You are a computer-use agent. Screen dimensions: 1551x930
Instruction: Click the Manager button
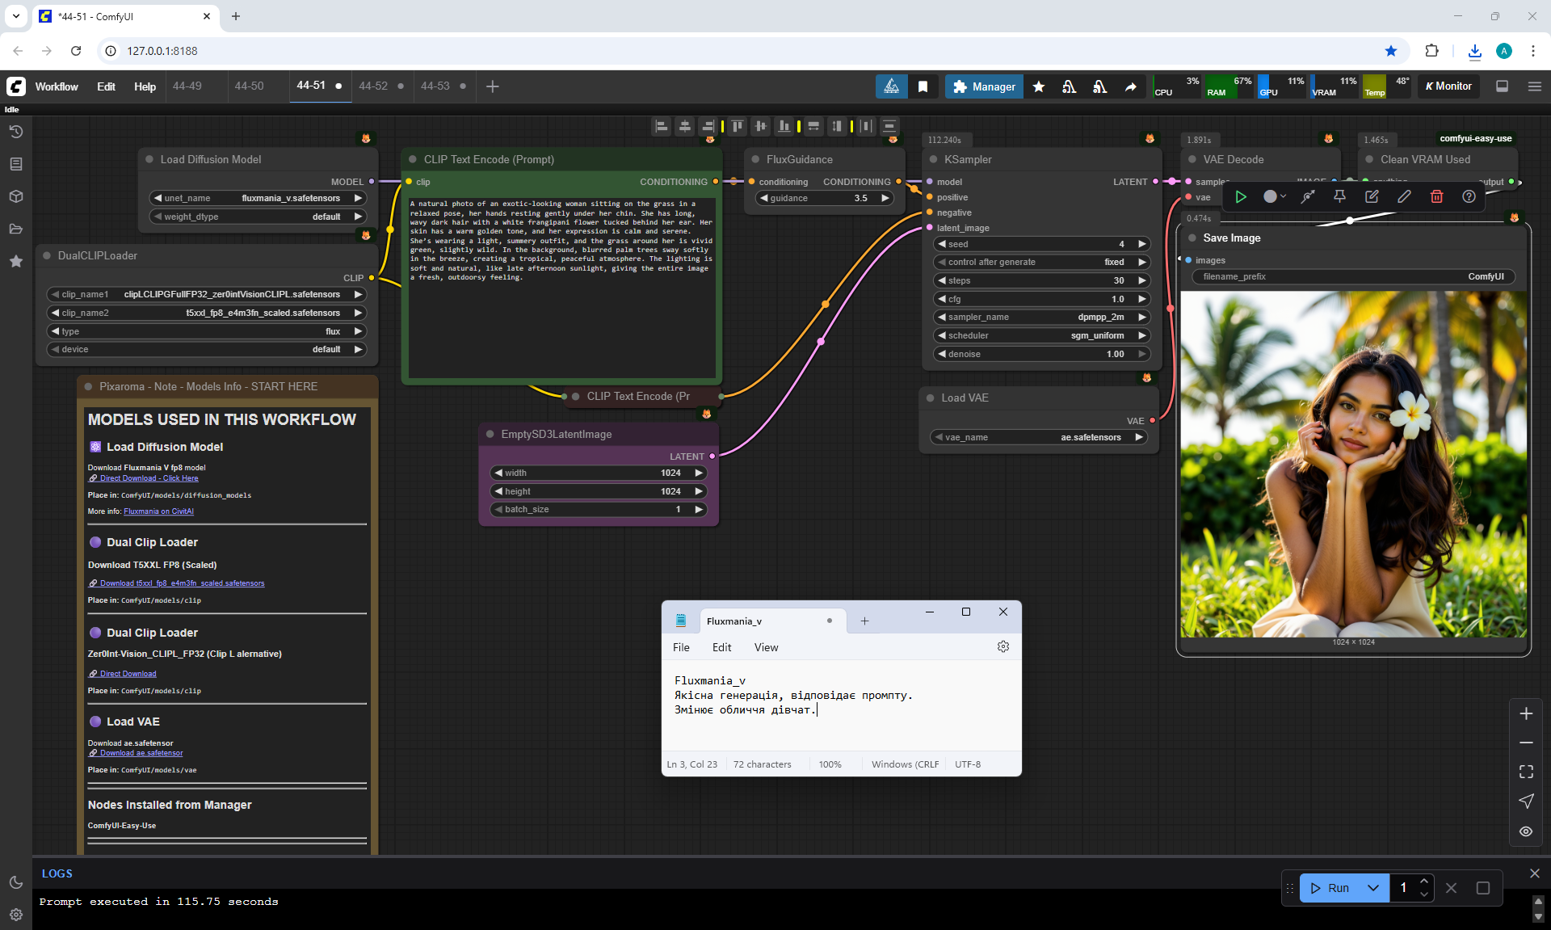[984, 86]
